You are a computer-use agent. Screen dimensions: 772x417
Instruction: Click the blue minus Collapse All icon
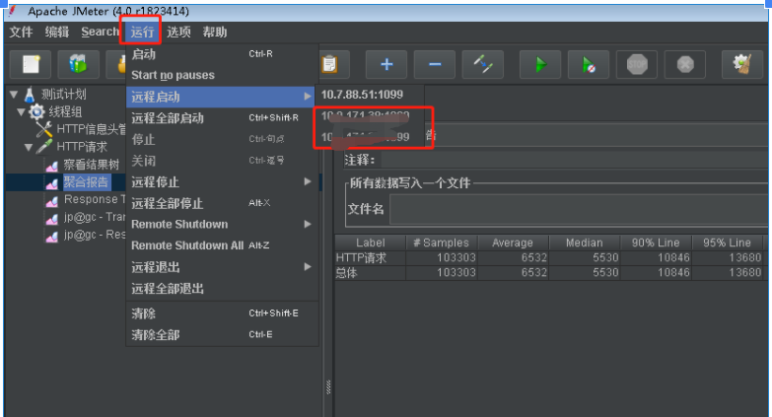pos(434,64)
